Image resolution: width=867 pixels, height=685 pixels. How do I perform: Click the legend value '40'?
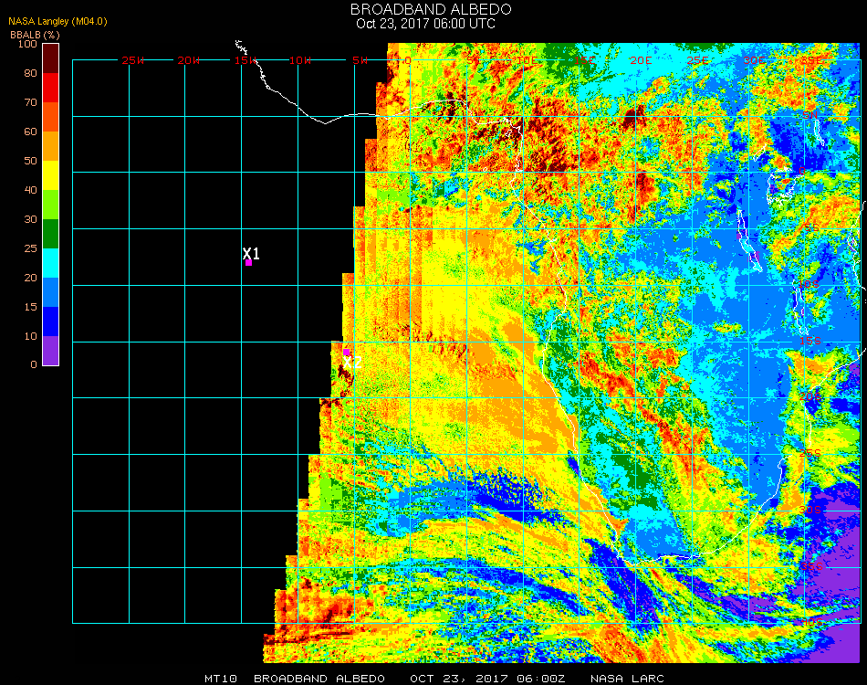pyautogui.click(x=30, y=190)
